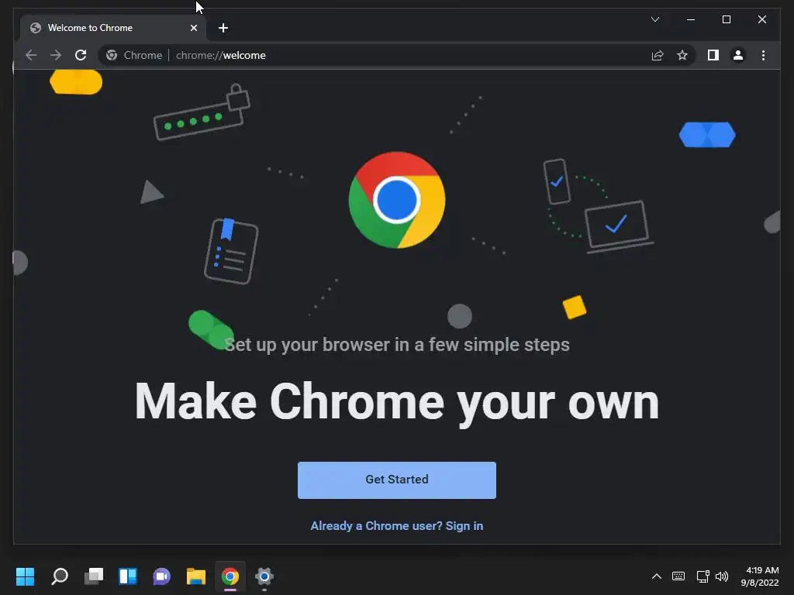
Task: Maximize the Chrome window
Action: (726, 19)
